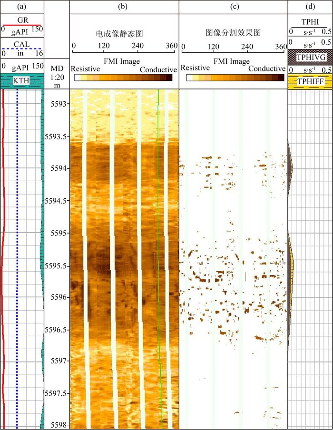Click the 图像分割效果图 track title

[x=233, y=33]
